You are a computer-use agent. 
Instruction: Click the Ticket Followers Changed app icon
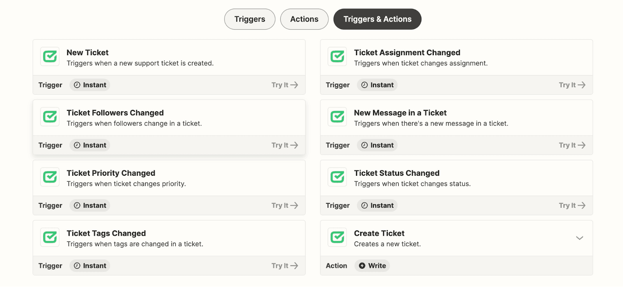(x=50, y=117)
